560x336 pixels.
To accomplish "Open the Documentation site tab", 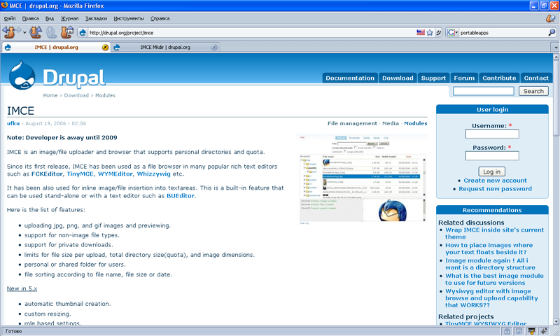I will coord(350,78).
